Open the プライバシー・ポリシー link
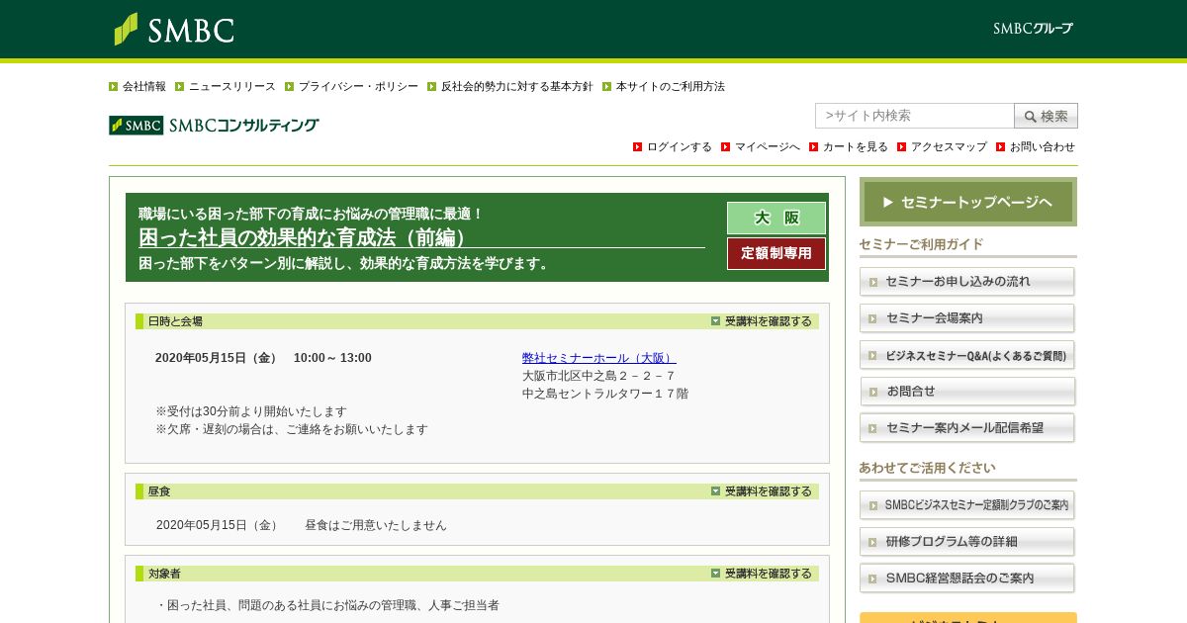1187x623 pixels. (358, 87)
